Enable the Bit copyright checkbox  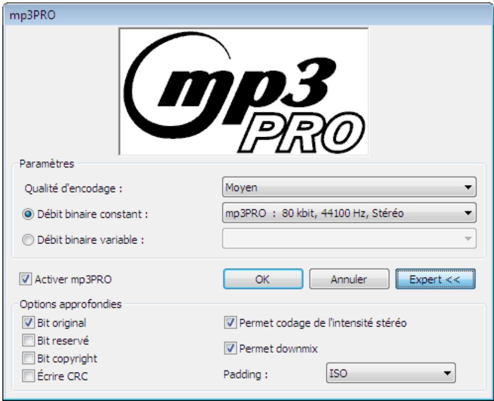(28, 358)
